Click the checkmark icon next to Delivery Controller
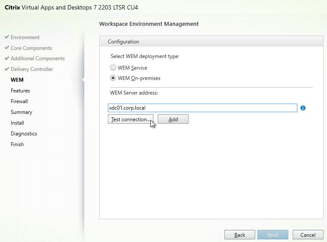The height and width of the screenshot is (242, 327). coord(7,69)
